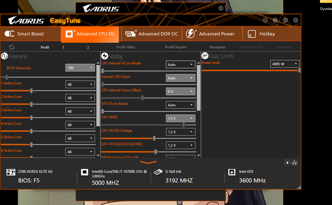Open the EasyTune settings gear
This screenshot has height=205, width=332.
click(265, 20)
